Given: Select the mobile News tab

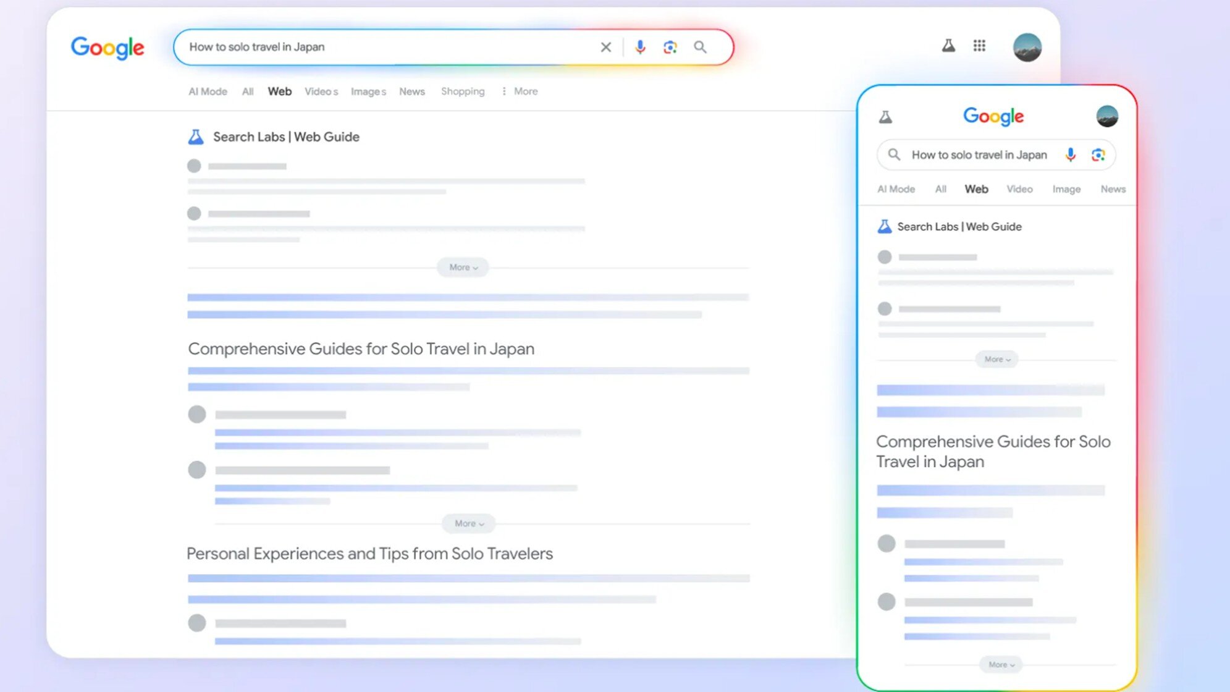Looking at the screenshot, I should 1113,189.
